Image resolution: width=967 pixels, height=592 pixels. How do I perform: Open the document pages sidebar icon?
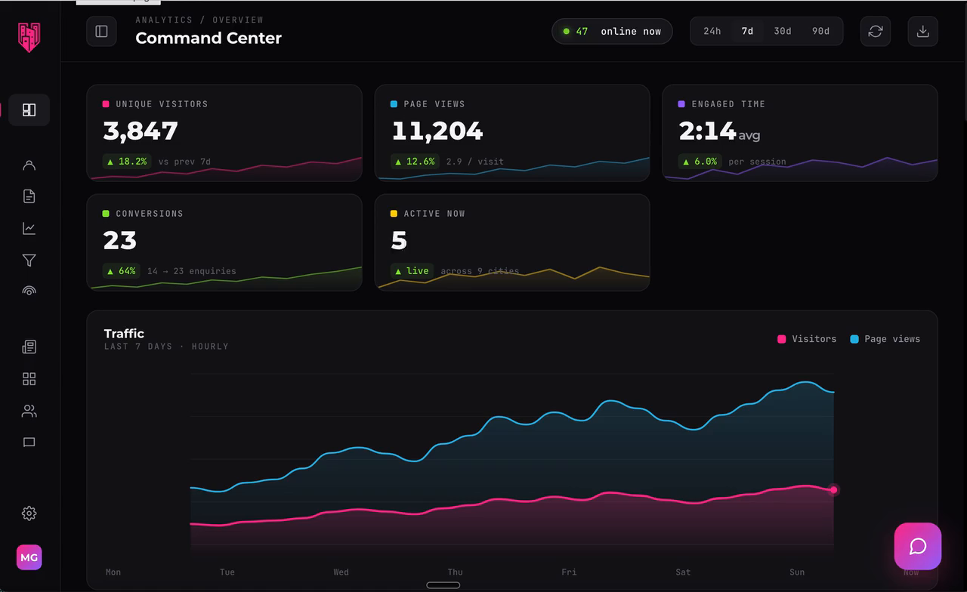[29, 196]
